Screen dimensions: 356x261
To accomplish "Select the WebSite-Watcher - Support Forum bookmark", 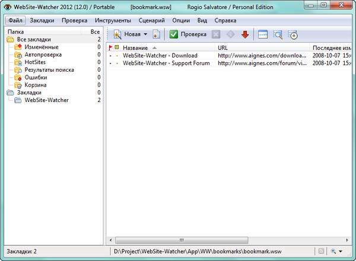I will [x=166, y=63].
